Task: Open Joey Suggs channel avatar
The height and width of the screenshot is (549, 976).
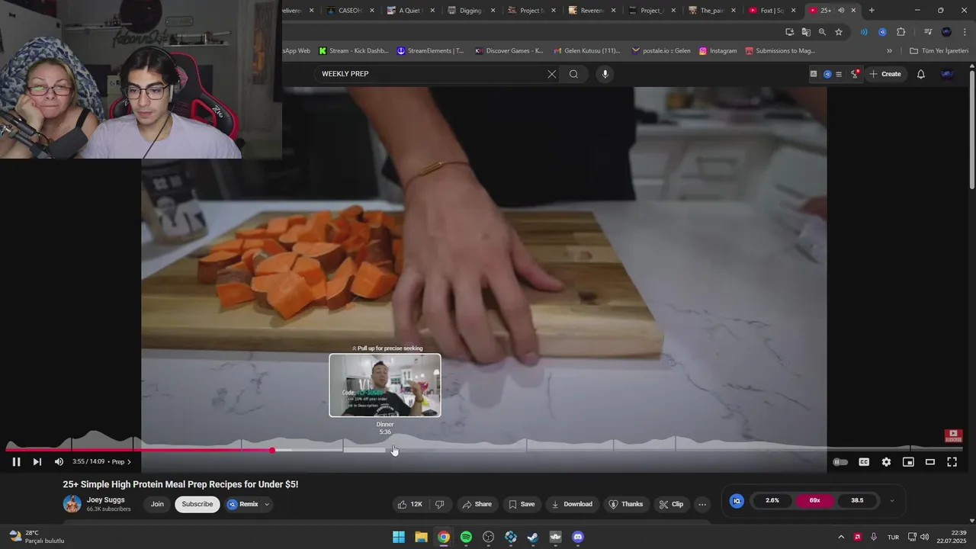Action: 72,504
